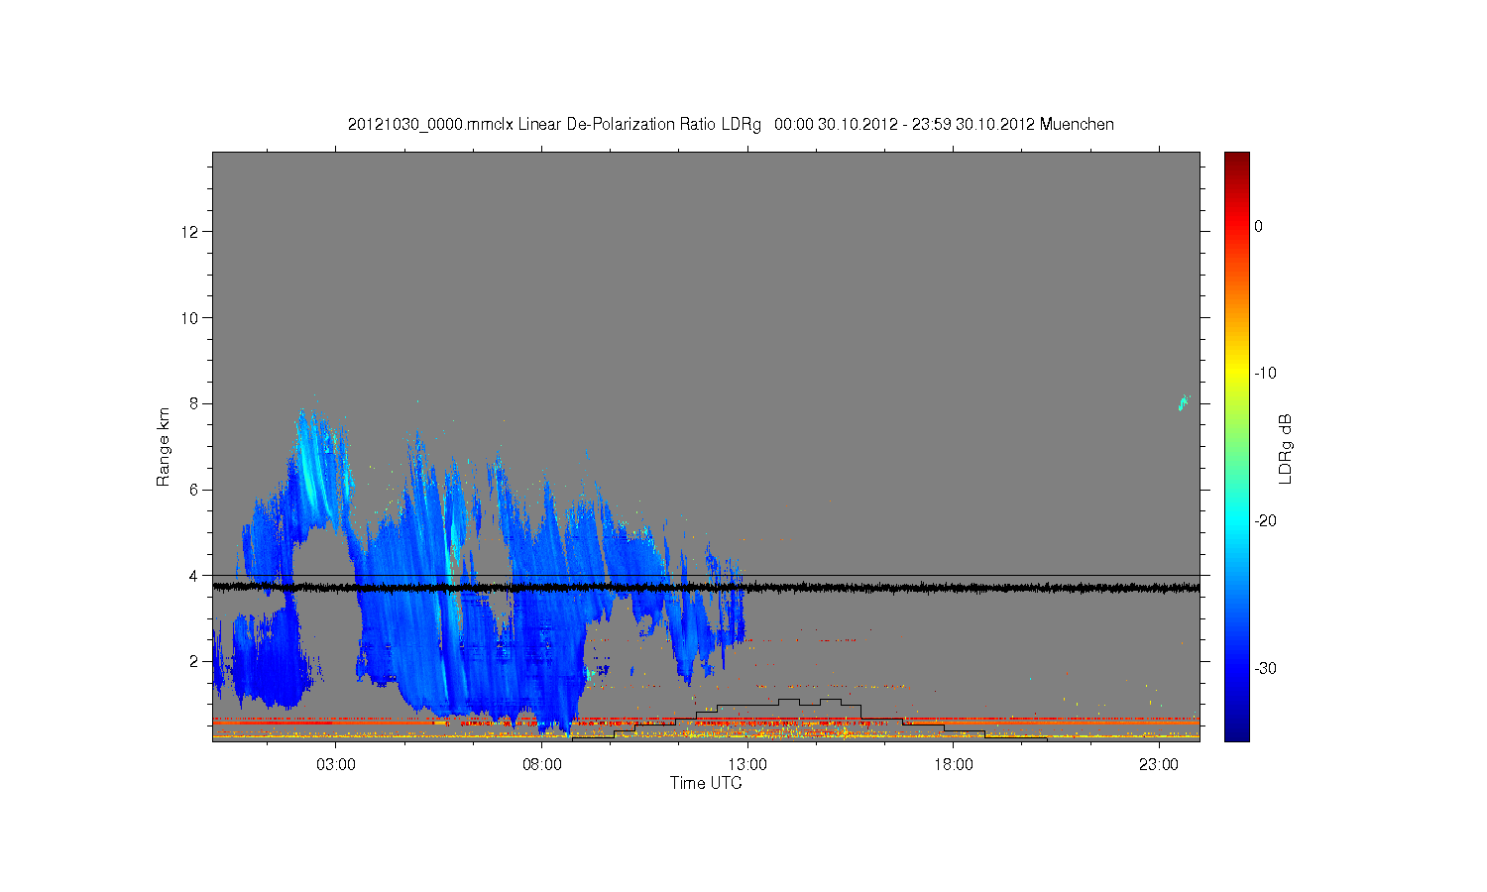Click the colorbar value -30
The height and width of the screenshot is (892, 1487).
1265,669
